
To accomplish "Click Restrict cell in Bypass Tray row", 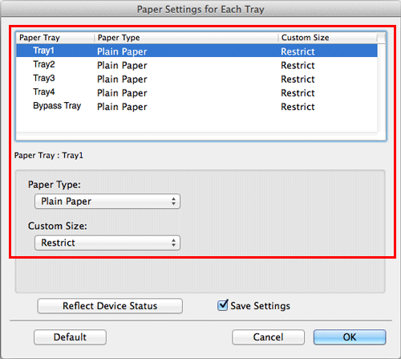I will coord(298,107).
